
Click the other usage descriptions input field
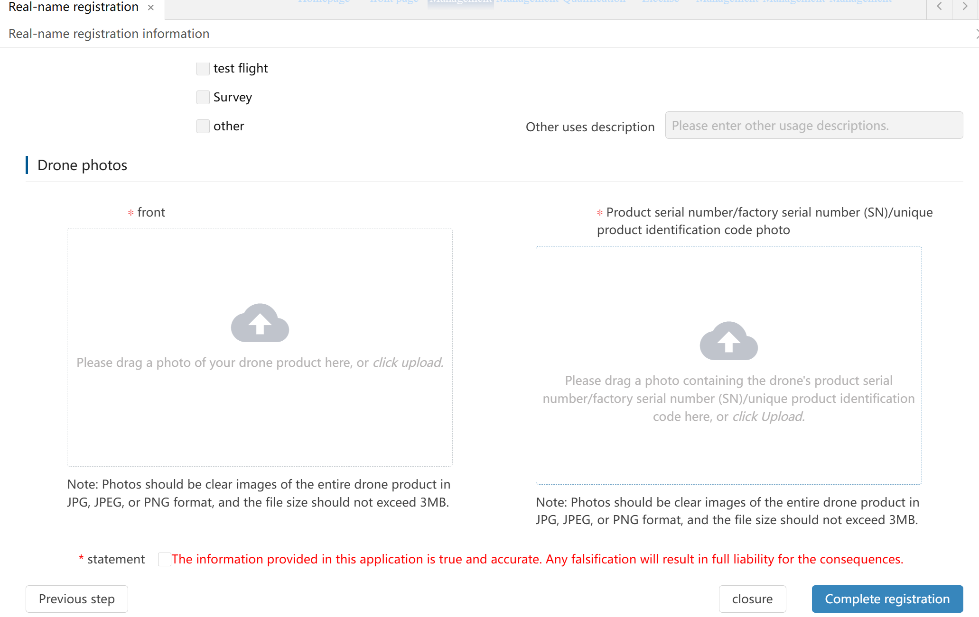click(x=814, y=126)
